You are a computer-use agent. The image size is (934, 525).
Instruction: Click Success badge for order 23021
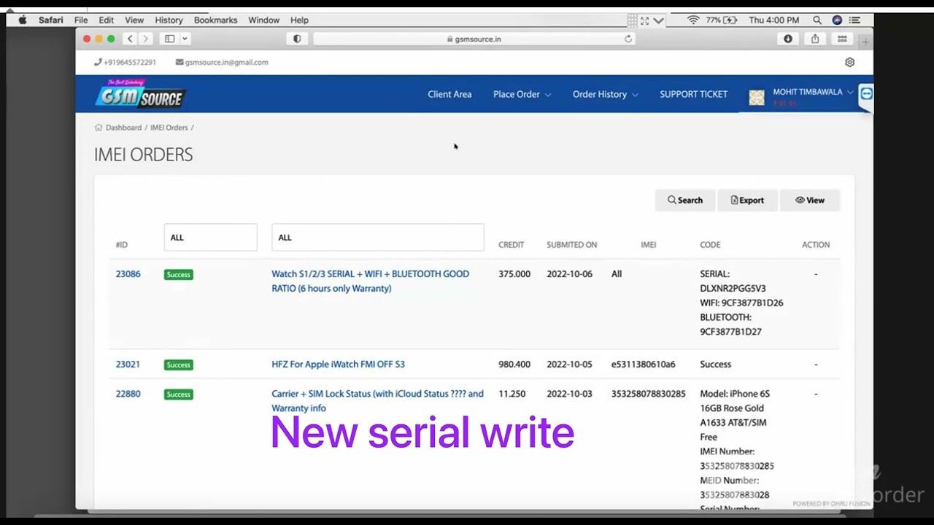click(178, 365)
